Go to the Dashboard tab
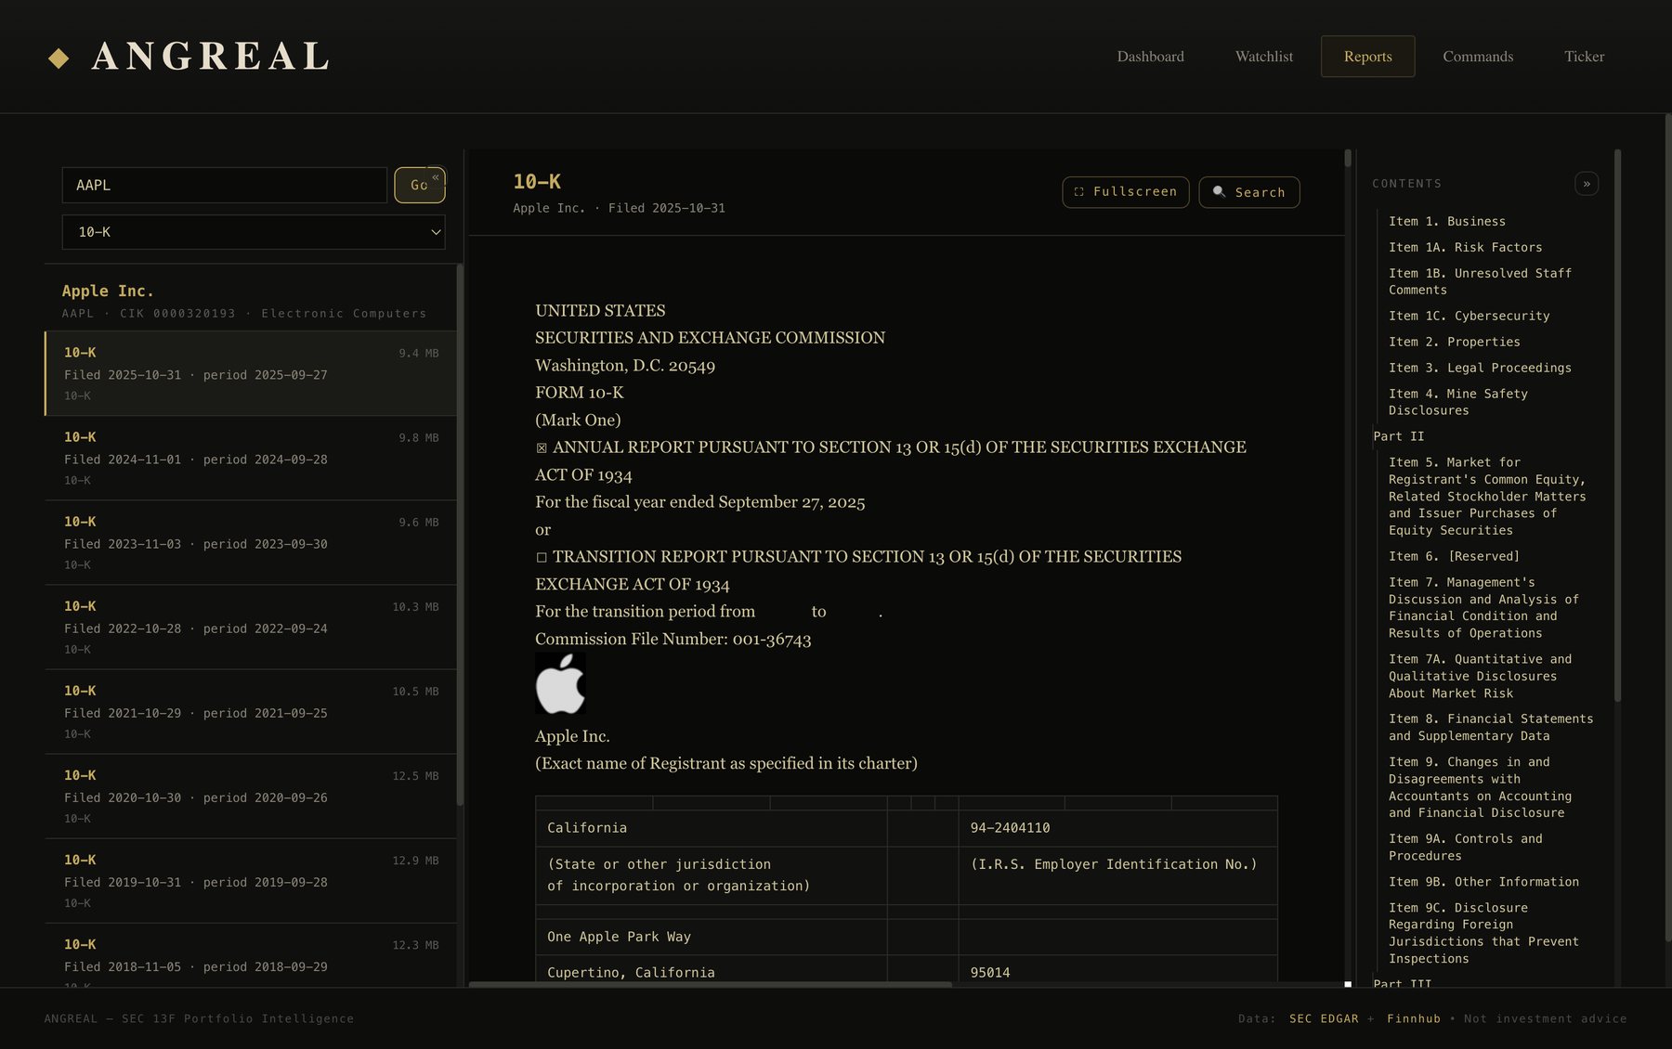The height and width of the screenshot is (1049, 1672). pos(1150,57)
